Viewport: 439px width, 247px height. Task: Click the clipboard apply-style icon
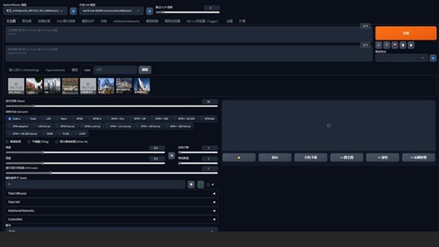(403, 45)
